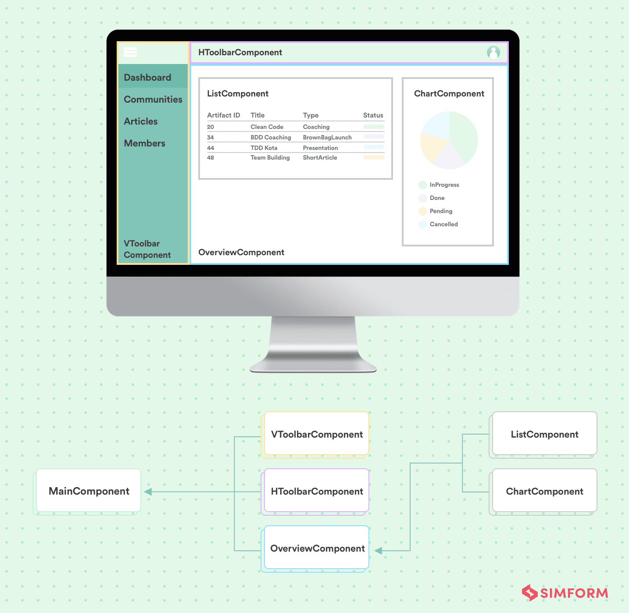Click the Pending legend swatch
629x613 pixels.
tap(423, 211)
